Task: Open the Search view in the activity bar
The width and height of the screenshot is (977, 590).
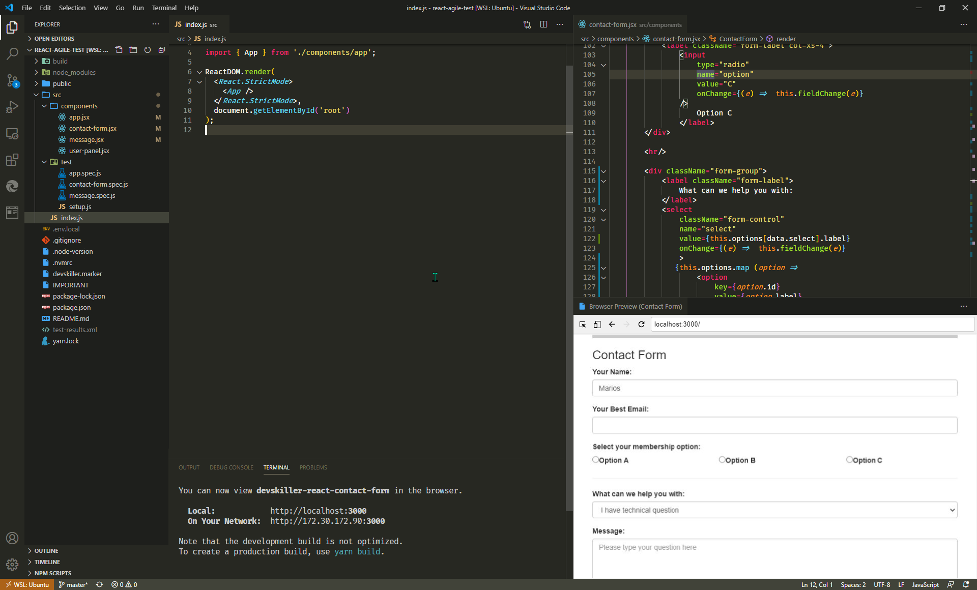Action: click(12, 53)
